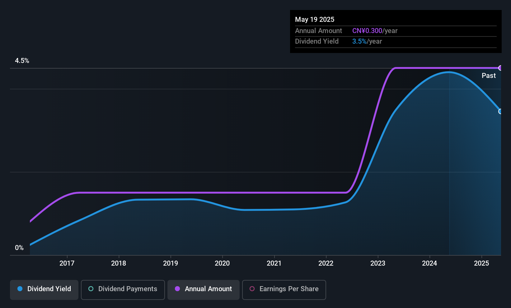Select the purple data point marker at chart's right edge
Image resolution: width=511 pixels, height=308 pixels.
[x=500, y=68]
